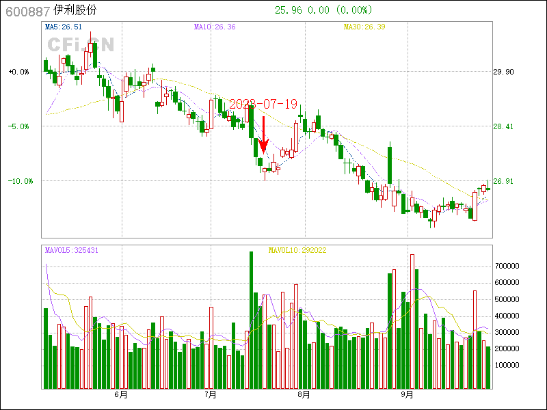The height and width of the screenshot is (410, 547).
Task: Click the stock code 600887
Action: click(27, 11)
